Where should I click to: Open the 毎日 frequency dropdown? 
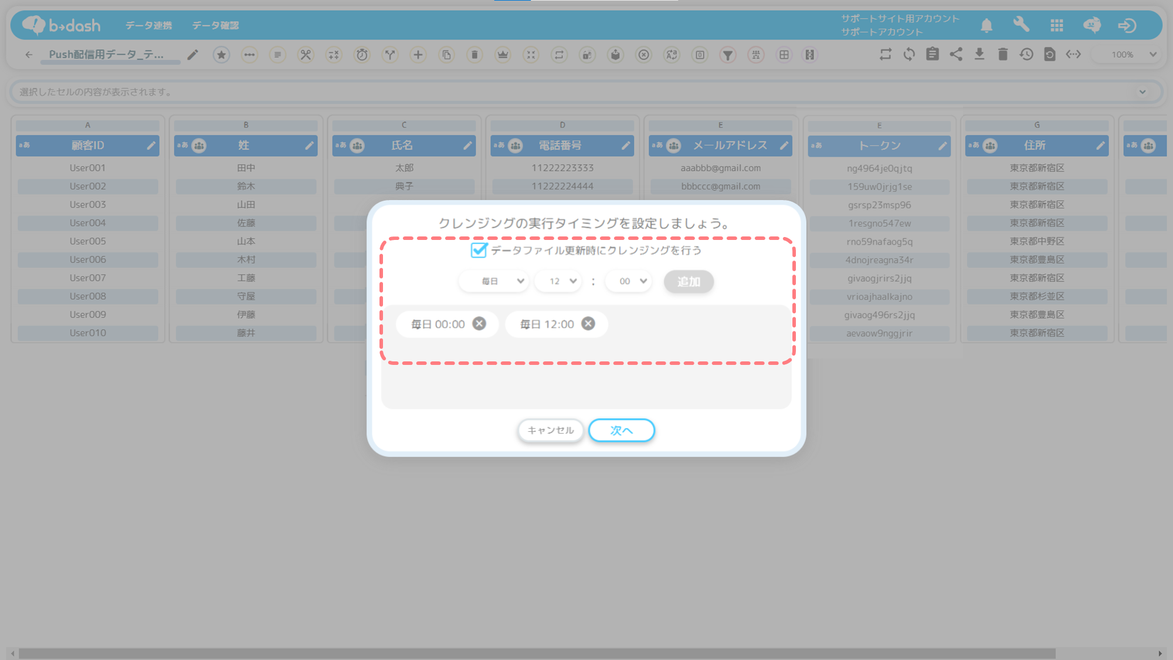(x=494, y=282)
